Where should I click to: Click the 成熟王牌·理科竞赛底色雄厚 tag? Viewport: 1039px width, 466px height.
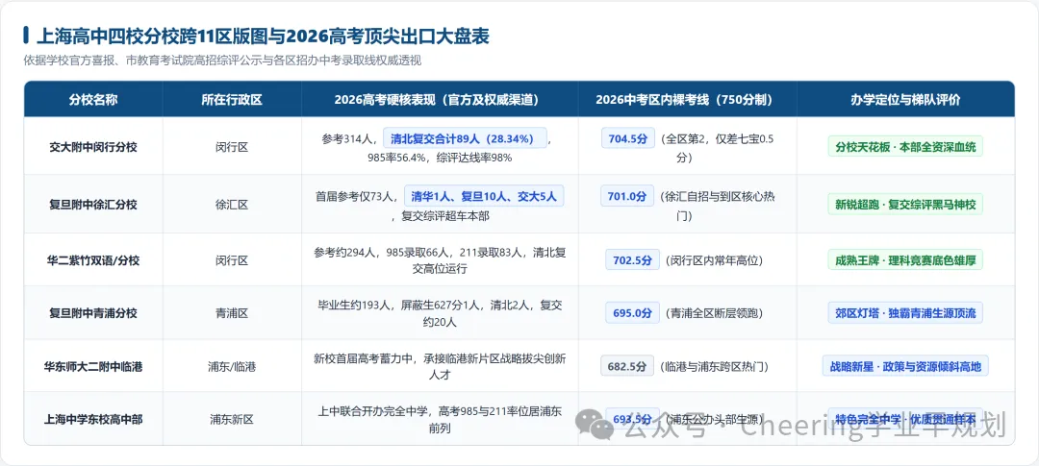(x=905, y=260)
